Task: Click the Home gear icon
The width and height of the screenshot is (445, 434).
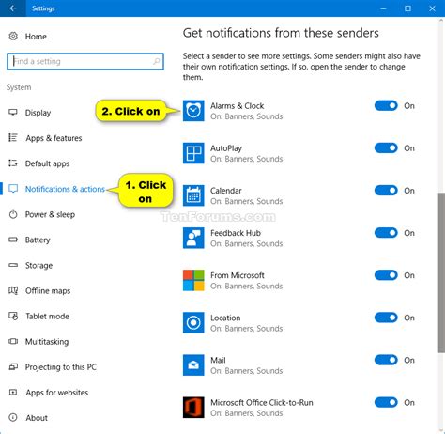Action: point(13,36)
